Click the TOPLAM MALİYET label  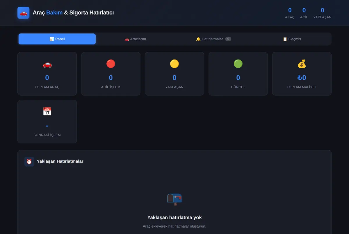point(302,87)
